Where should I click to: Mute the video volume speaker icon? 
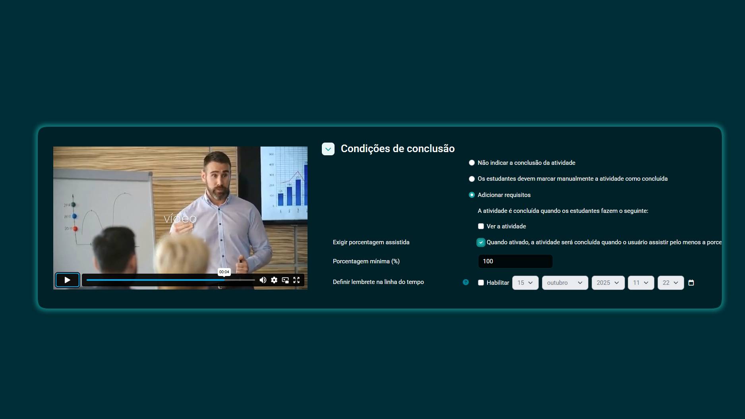coord(263,280)
